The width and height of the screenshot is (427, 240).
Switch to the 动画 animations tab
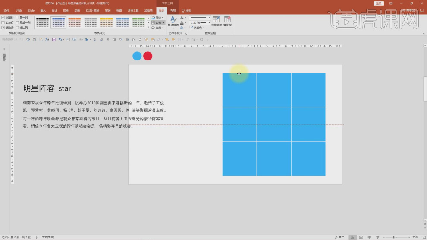pyautogui.click(x=77, y=11)
